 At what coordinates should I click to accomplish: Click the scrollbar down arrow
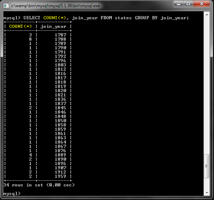207,192
